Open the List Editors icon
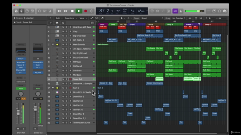 click(208, 11)
